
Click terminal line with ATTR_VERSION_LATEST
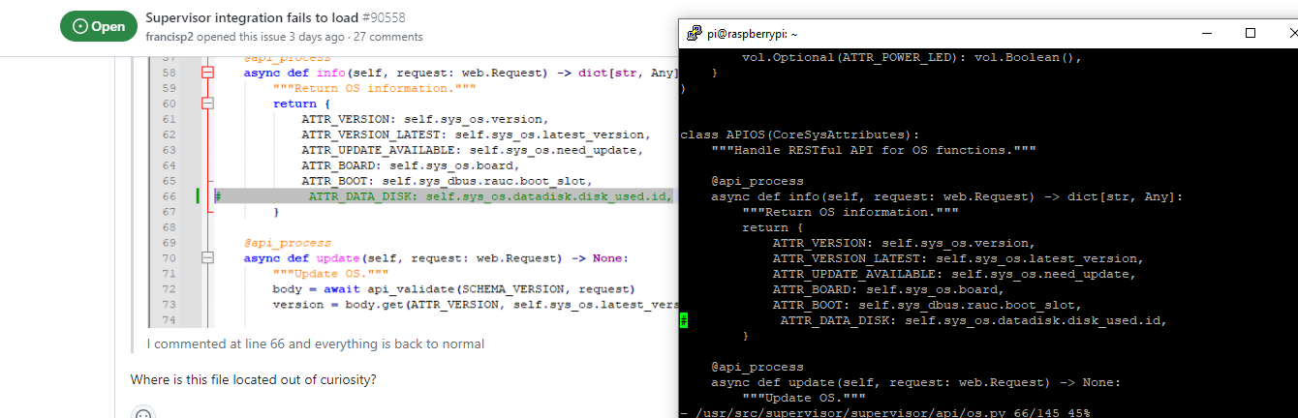click(x=958, y=258)
